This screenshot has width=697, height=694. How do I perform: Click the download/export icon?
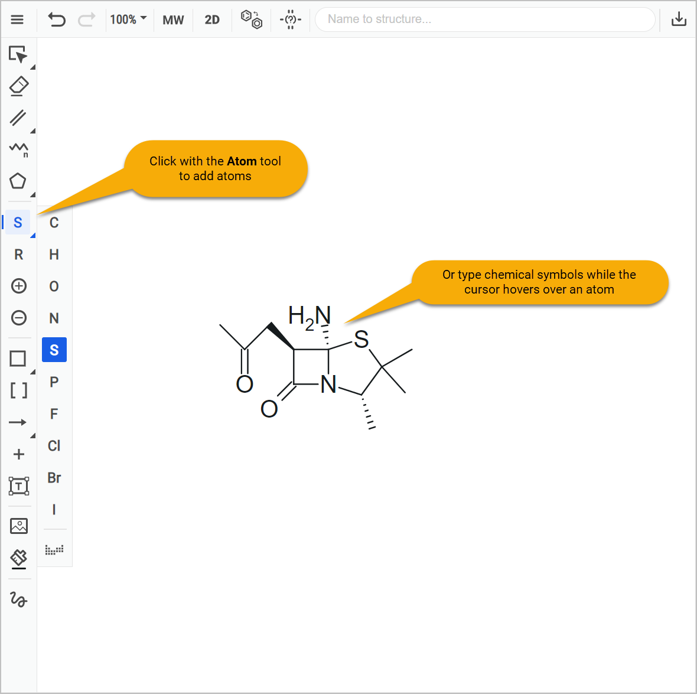coord(679,19)
